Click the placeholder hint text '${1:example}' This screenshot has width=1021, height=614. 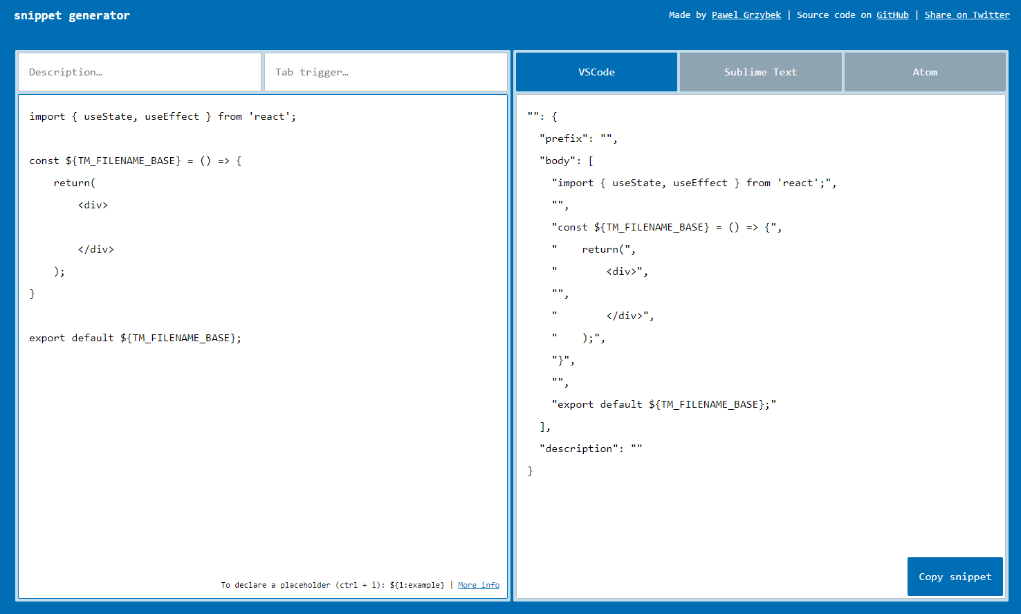point(417,585)
